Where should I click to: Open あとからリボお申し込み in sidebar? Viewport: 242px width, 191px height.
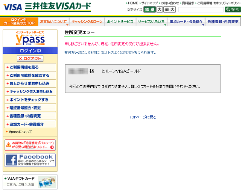[x=30, y=83]
